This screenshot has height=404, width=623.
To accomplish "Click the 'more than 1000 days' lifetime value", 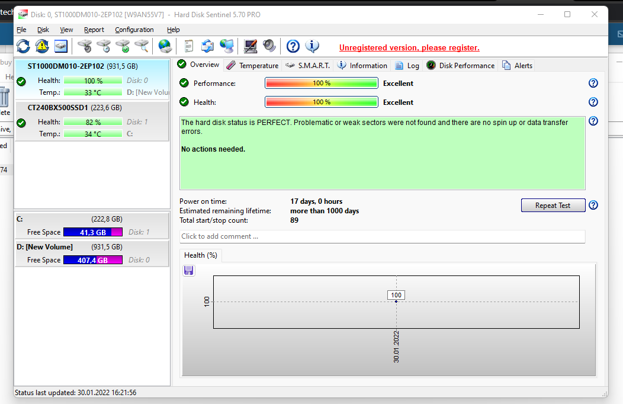I will 325,211.
